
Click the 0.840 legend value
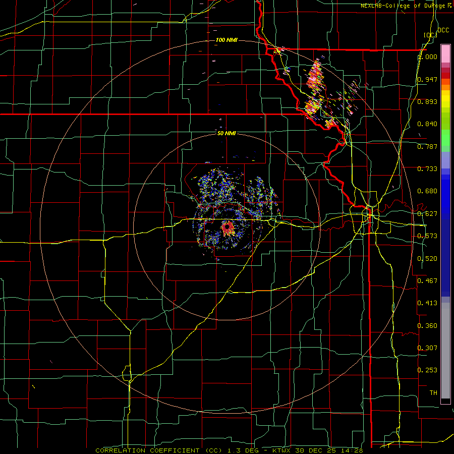427,124
